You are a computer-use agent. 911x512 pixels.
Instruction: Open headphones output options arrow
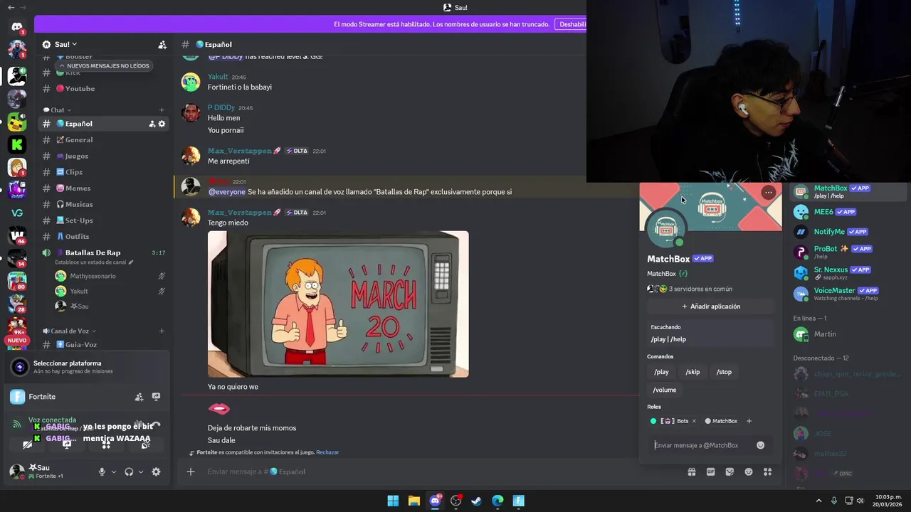141,471
